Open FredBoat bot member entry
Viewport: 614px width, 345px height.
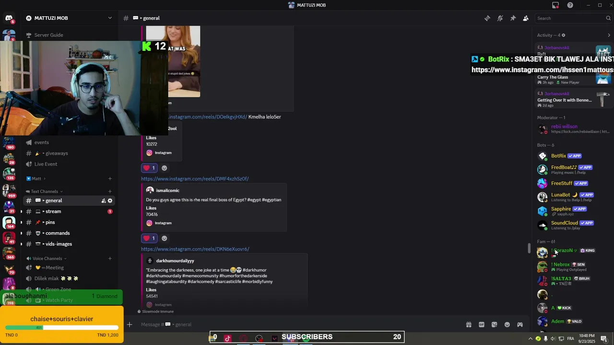tap(574, 170)
